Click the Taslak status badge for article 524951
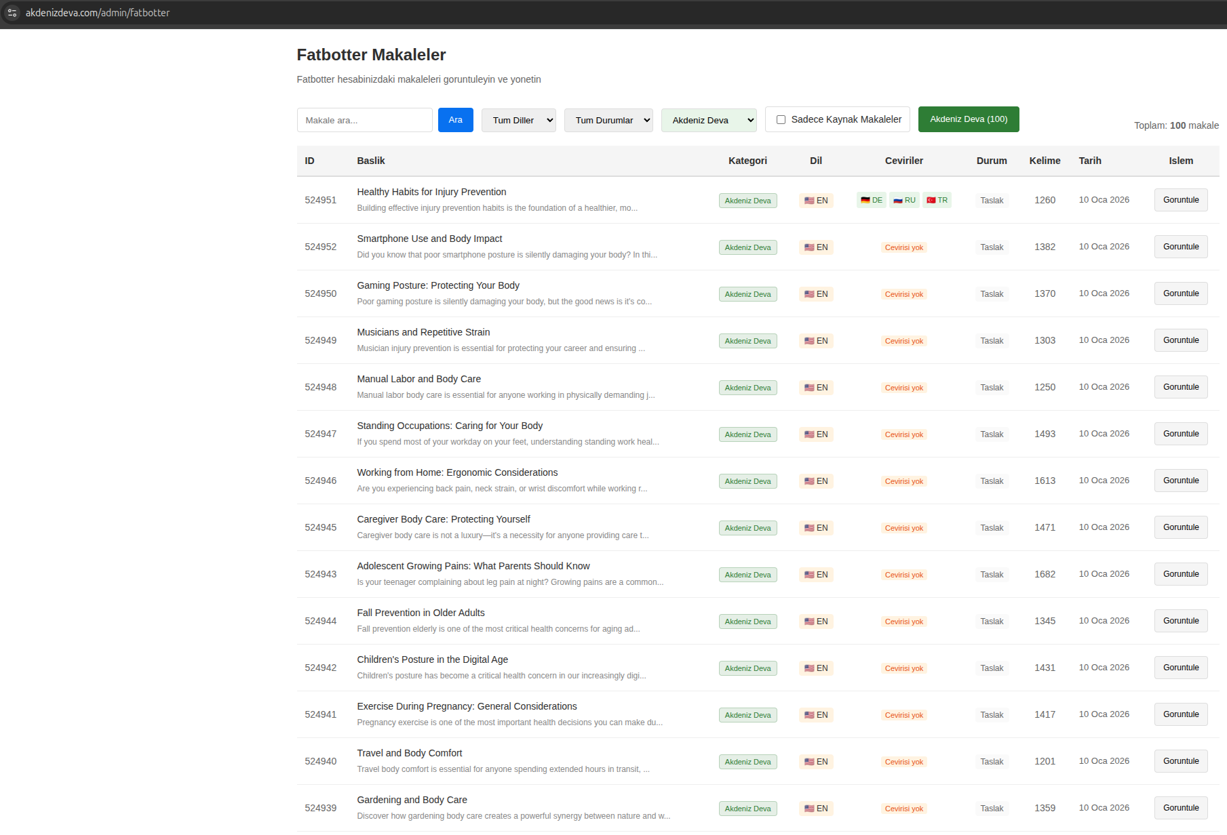Image resolution: width=1227 pixels, height=835 pixels. 992,201
